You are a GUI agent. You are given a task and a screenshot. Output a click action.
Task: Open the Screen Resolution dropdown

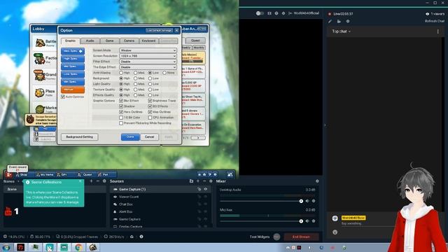click(x=148, y=56)
